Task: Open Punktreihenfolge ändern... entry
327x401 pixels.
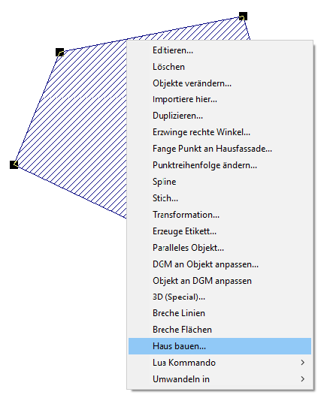Action: [220, 165]
